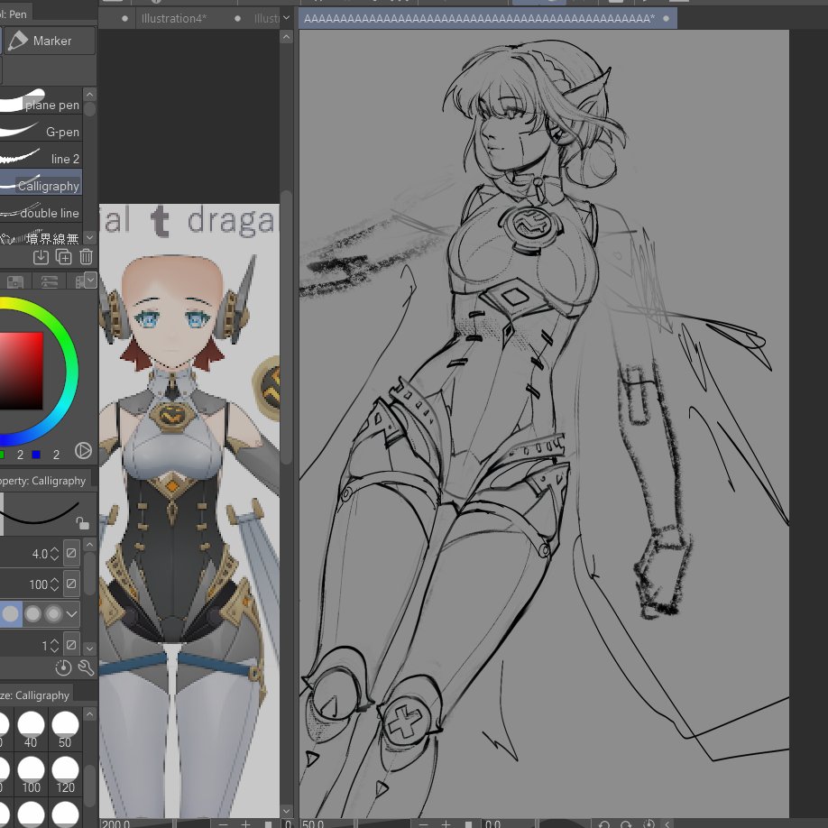Screen dimensions: 828x828
Task: Delete the selected sub tool
Action: tap(86, 257)
